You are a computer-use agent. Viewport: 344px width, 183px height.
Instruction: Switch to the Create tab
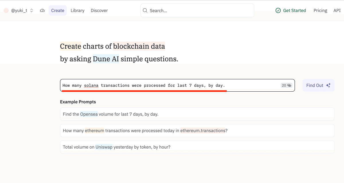[x=58, y=10]
